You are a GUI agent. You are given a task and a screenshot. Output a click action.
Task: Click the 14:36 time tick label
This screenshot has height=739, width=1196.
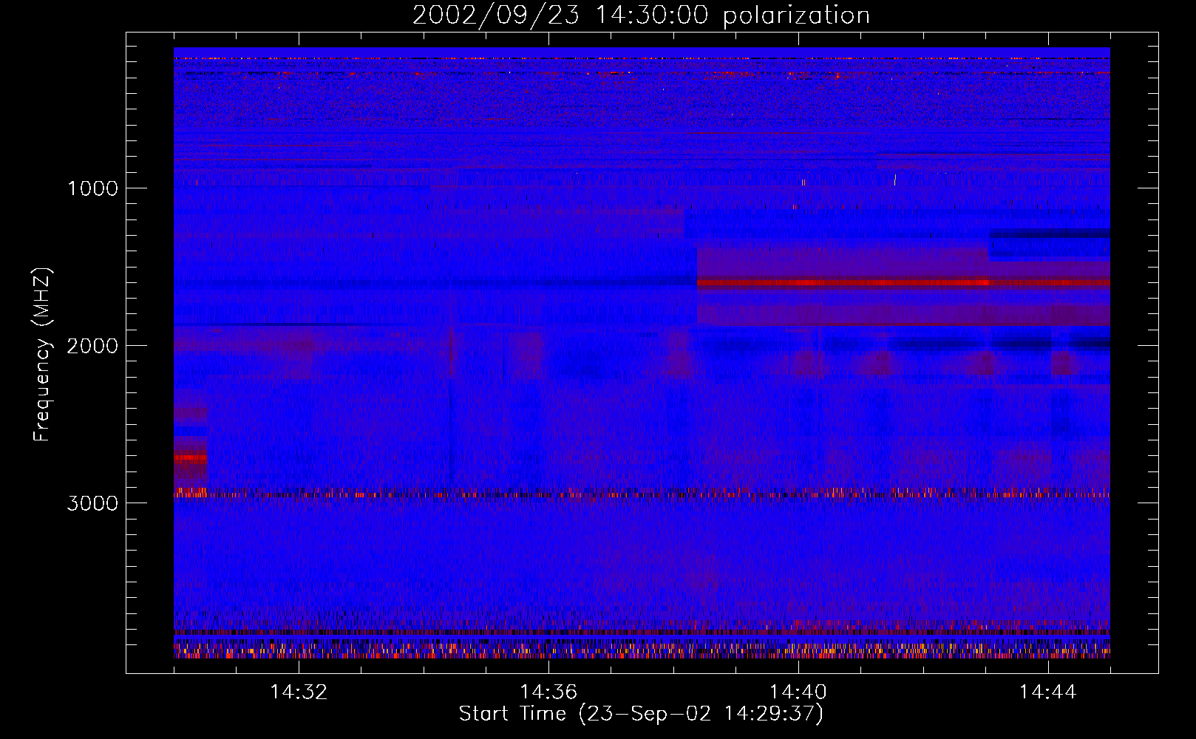click(548, 692)
